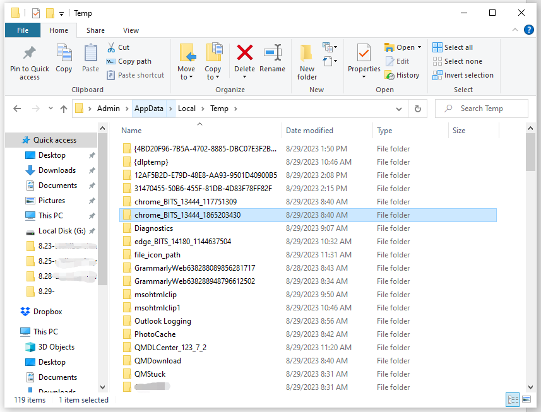
Task: Open the Copy to menu
Action: (213, 62)
